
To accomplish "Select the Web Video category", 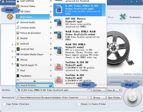I will pos(33,17).
